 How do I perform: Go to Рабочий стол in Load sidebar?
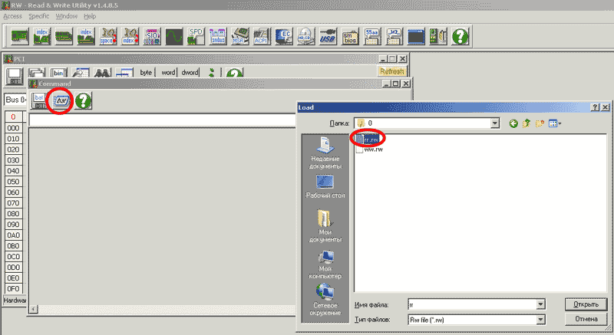[x=325, y=186]
